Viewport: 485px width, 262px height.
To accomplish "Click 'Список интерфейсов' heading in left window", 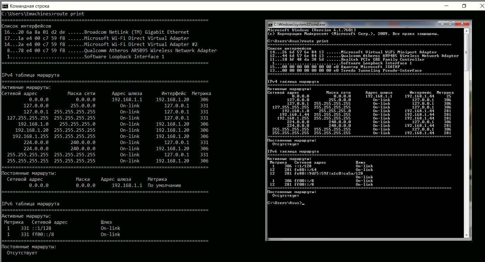I will pyautogui.click(x=26, y=26).
